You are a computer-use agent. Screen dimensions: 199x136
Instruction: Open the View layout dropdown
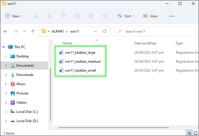point(152,16)
